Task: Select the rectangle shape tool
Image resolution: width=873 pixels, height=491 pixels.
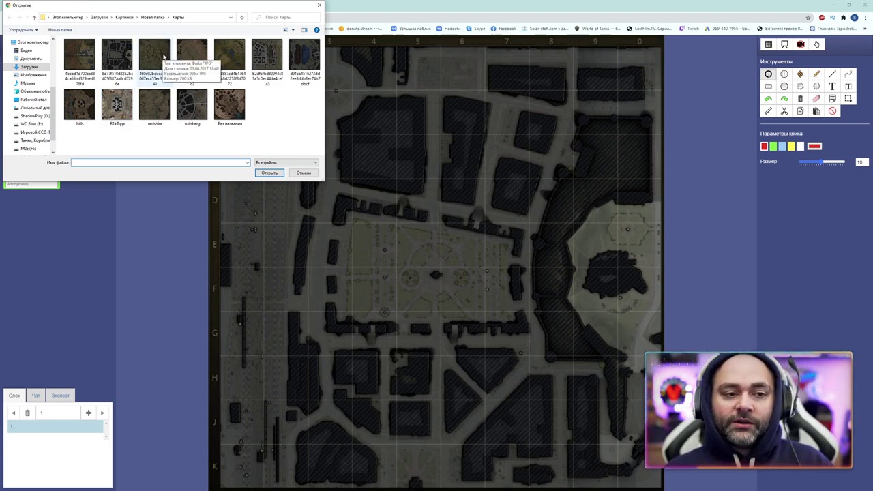Action: (768, 87)
